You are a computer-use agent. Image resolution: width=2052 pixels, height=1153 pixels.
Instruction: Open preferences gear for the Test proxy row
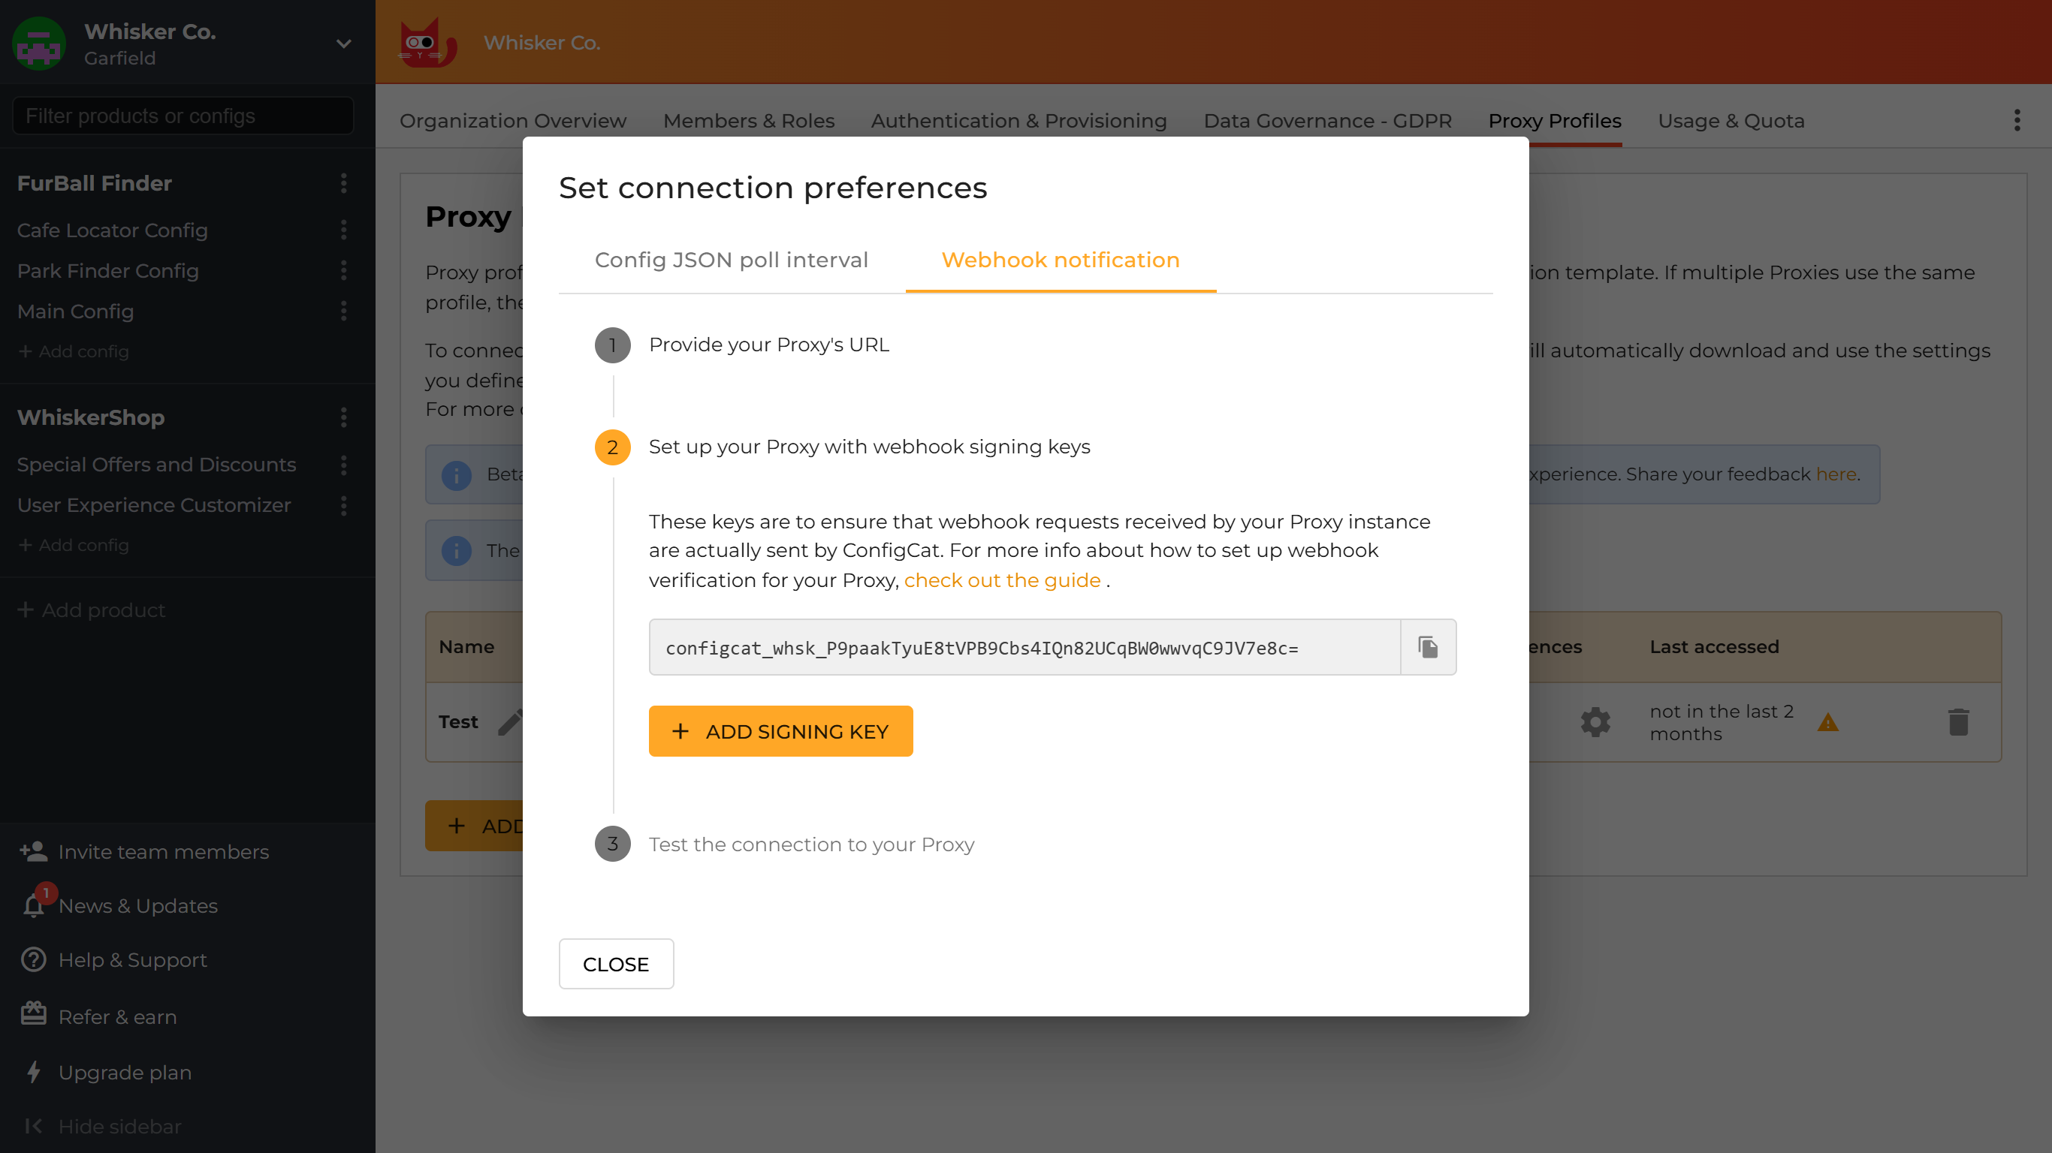(1595, 721)
